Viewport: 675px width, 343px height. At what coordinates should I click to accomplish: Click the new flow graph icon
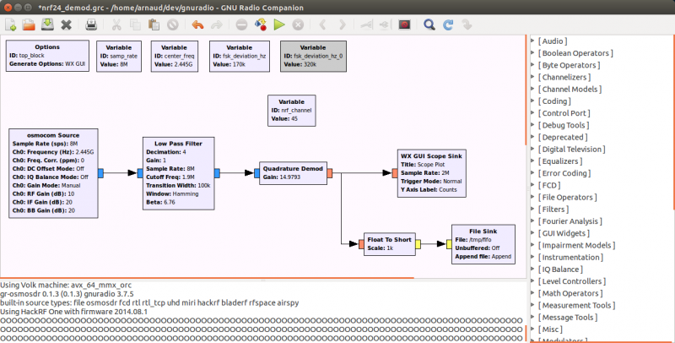tap(11, 24)
